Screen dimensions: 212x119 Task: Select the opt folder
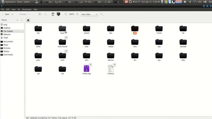tap(159, 42)
